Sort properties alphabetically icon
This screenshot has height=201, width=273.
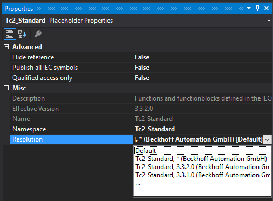click(22, 34)
